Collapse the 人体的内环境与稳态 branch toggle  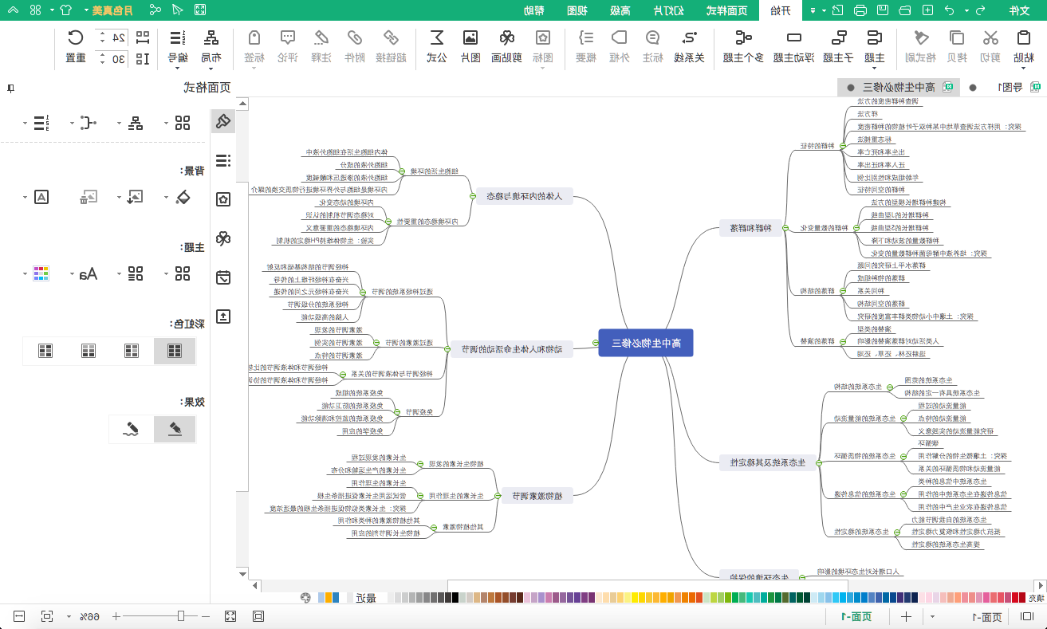coord(473,196)
